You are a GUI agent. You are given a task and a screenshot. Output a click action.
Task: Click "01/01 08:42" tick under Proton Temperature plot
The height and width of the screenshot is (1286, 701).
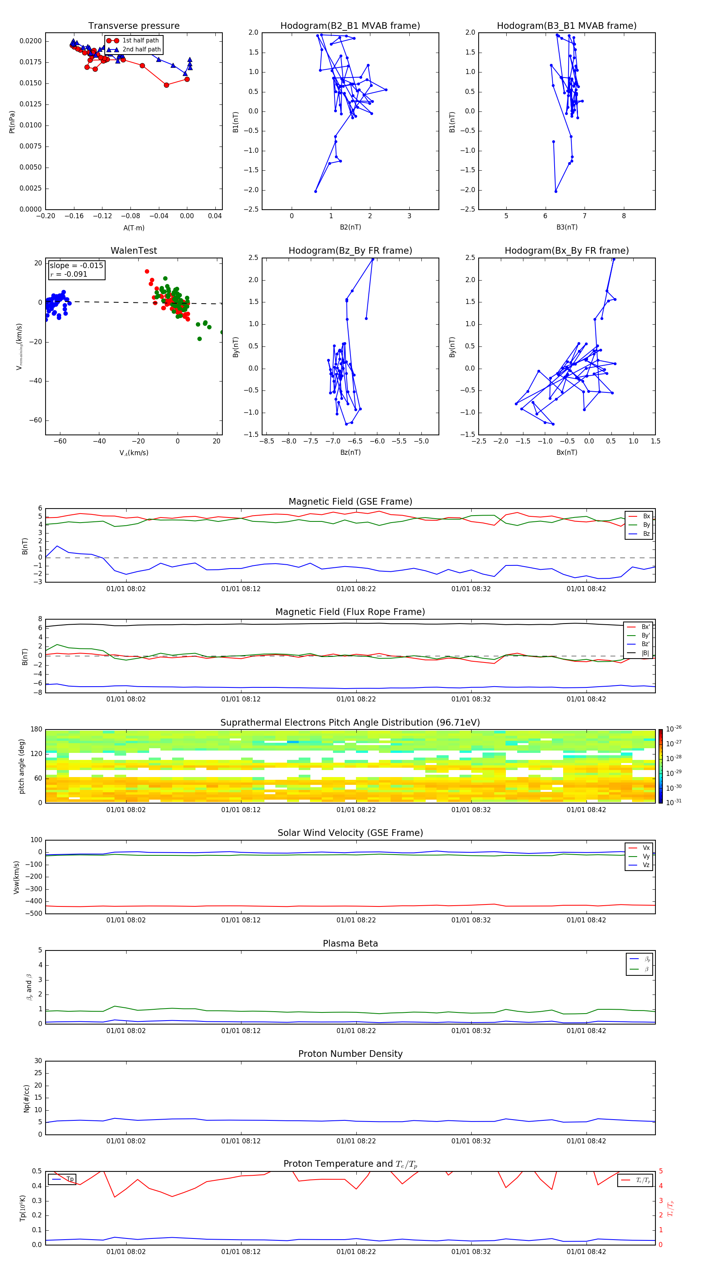click(x=586, y=1252)
